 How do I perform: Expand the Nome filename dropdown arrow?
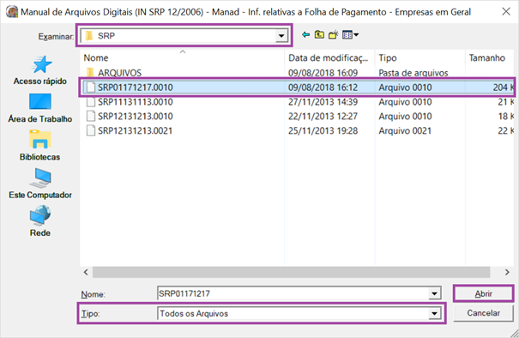pyautogui.click(x=434, y=293)
